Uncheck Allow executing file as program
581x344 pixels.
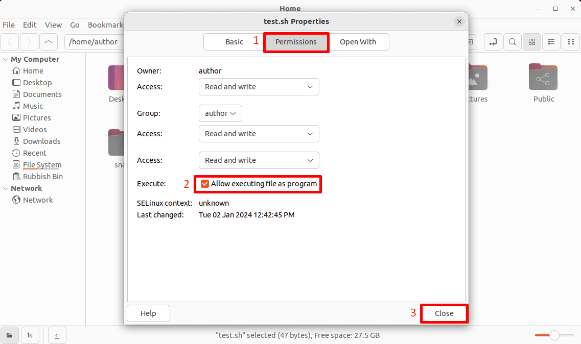[205, 184]
